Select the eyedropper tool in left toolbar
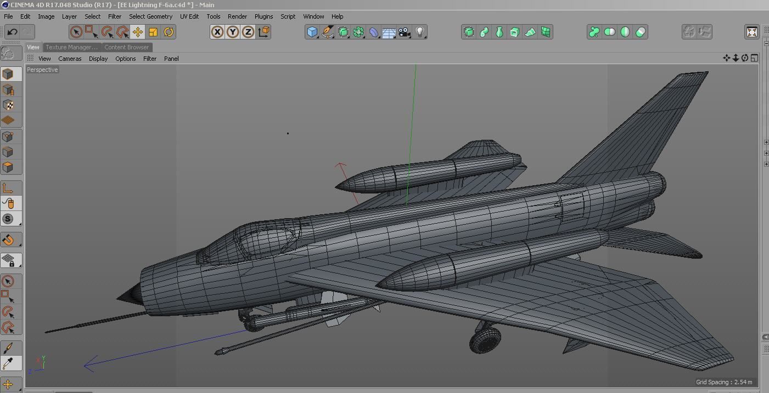Image resolution: width=769 pixels, height=393 pixels. 8,363
